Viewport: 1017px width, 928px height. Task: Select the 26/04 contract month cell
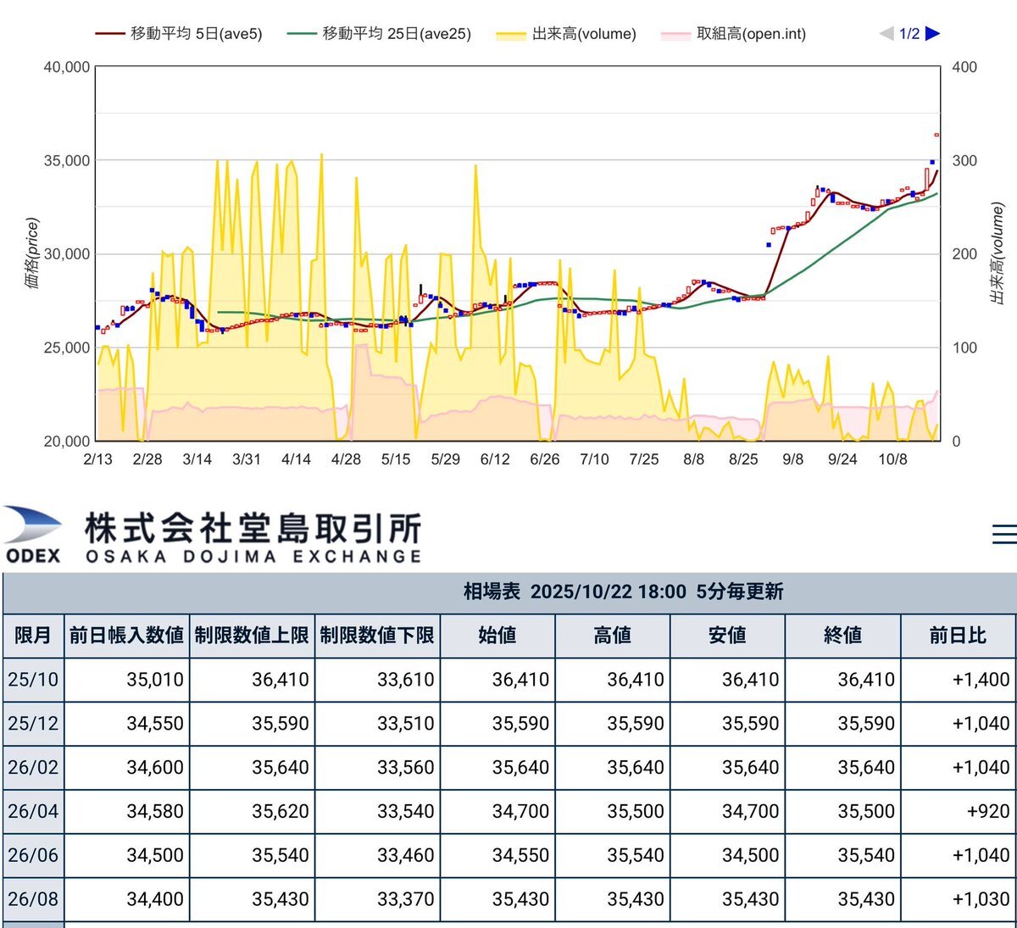coord(32,812)
